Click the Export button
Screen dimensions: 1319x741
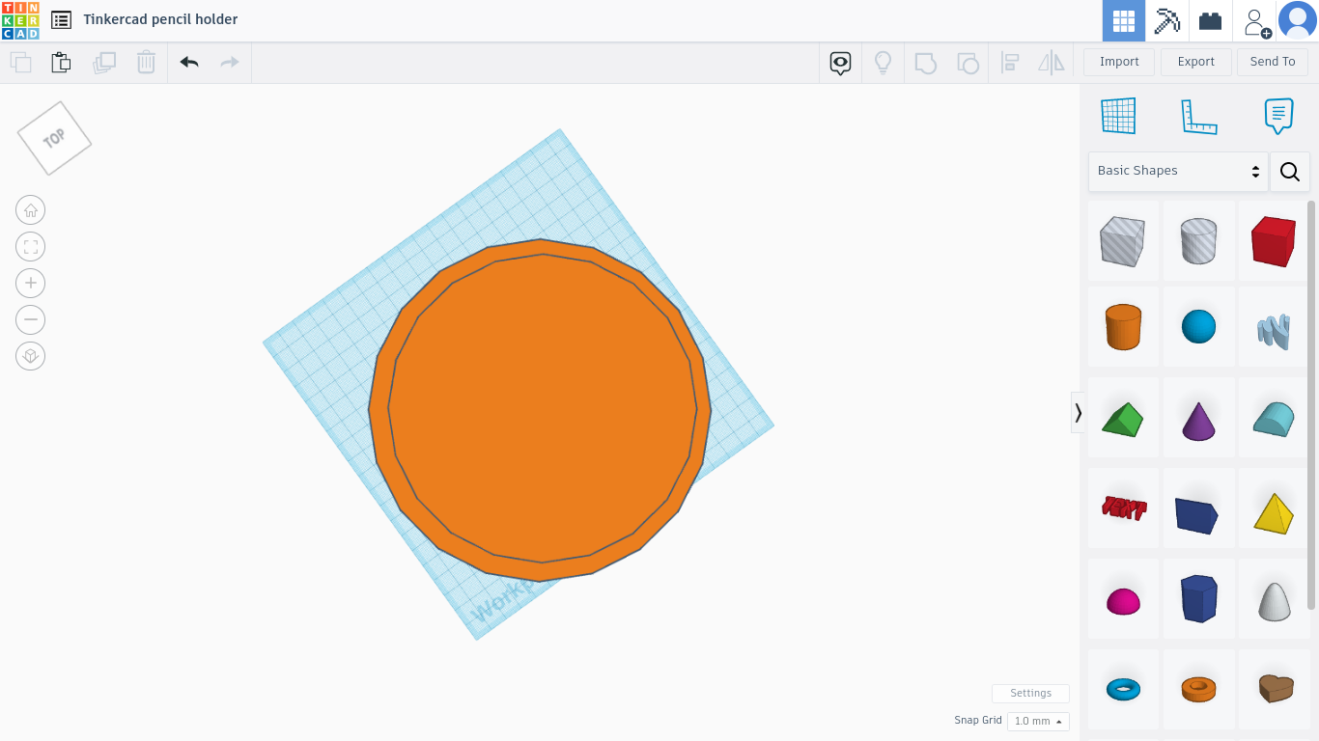[1195, 62]
